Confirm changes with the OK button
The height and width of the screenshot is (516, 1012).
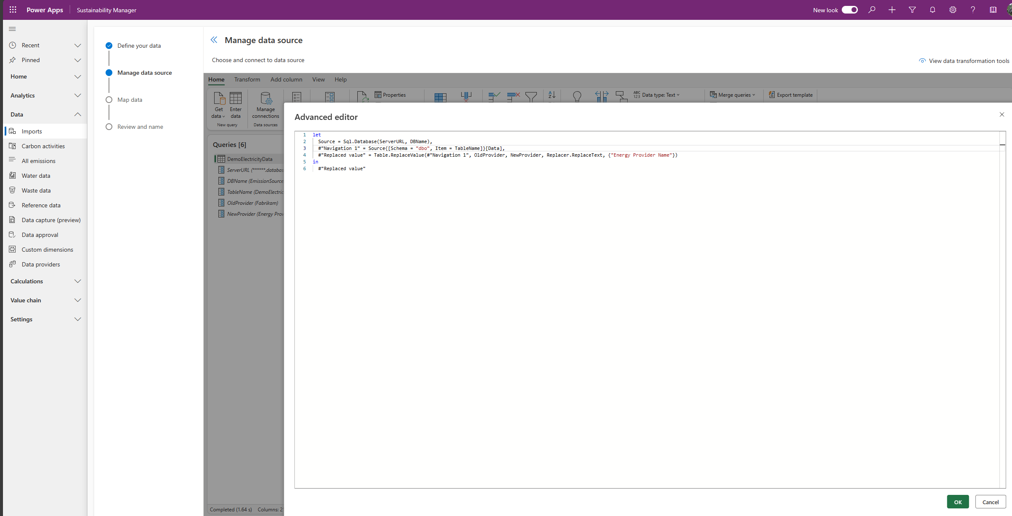(x=958, y=502)
